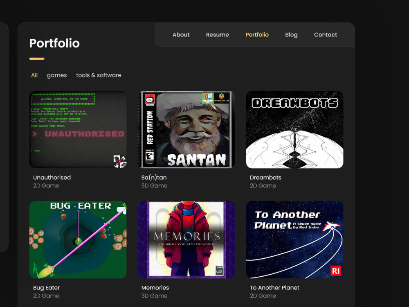Click the 2D Game label under Unauthorised
Screen dimensions: 409x307
coord(46,185)
